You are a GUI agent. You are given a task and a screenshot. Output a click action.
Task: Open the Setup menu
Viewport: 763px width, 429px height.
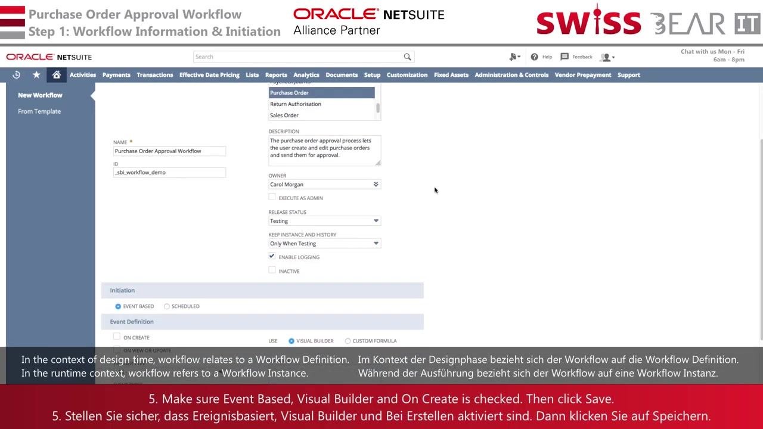(372, 75)
